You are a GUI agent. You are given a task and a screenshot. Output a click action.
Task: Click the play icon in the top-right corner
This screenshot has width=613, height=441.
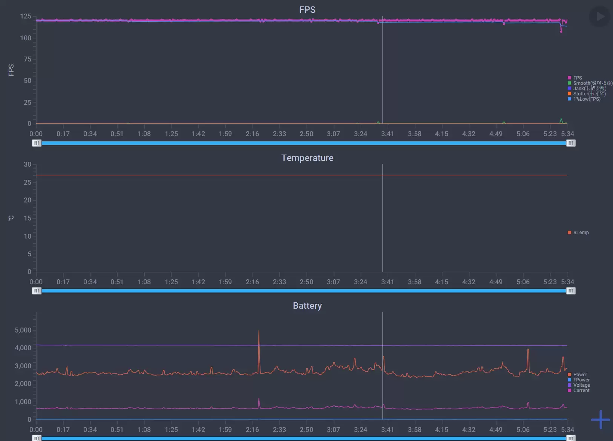pos(600,16)
